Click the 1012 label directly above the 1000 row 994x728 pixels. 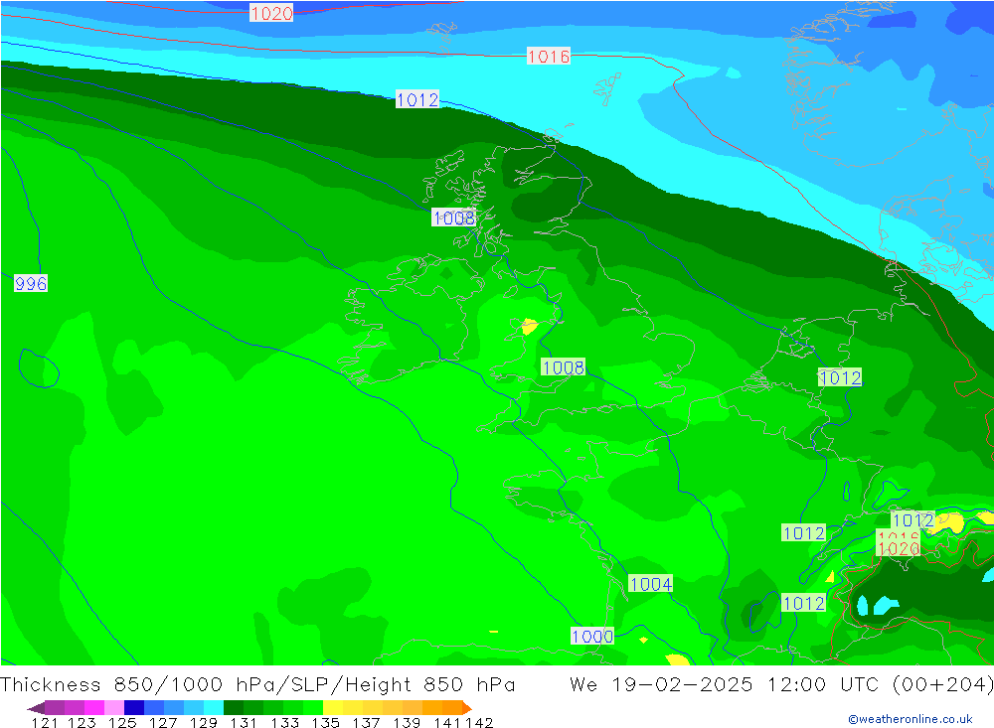coord(804,603)
